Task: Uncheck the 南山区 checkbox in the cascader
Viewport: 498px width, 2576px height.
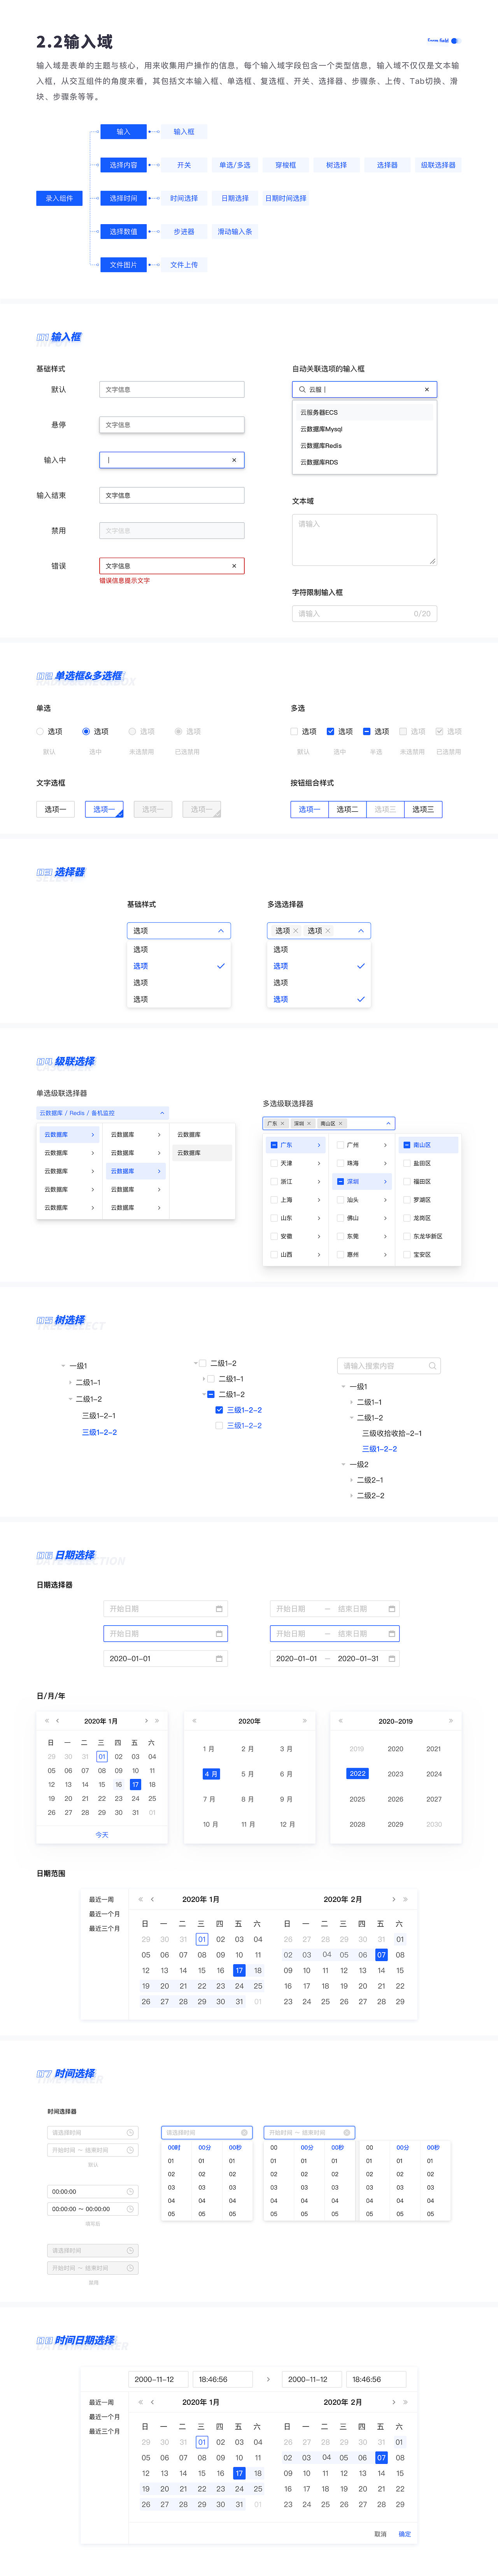Action: pyautogui.click(x=406, y=1145)
